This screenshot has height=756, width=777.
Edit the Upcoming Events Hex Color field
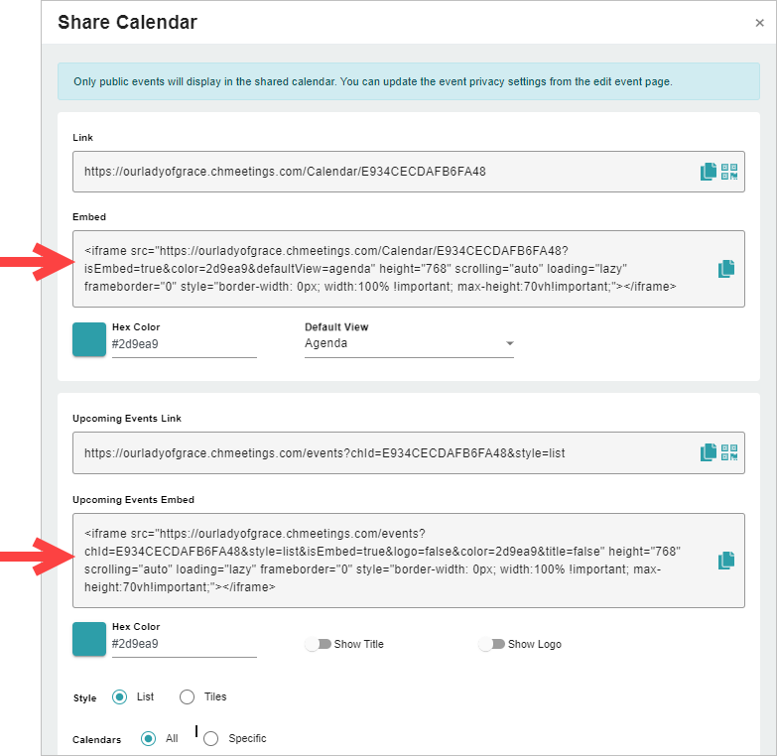click(185, 644)
